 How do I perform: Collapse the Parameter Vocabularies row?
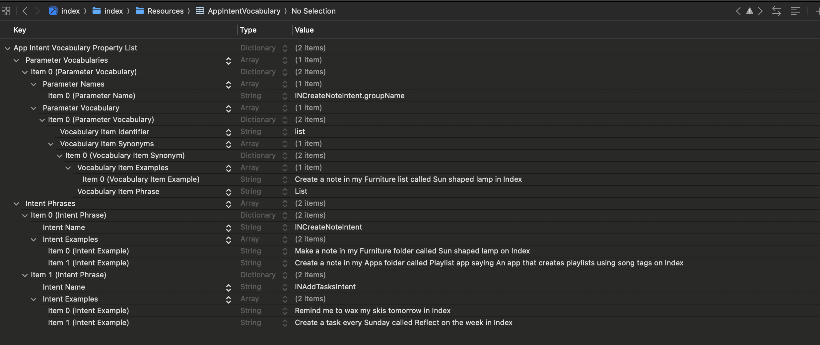point(16,60)
